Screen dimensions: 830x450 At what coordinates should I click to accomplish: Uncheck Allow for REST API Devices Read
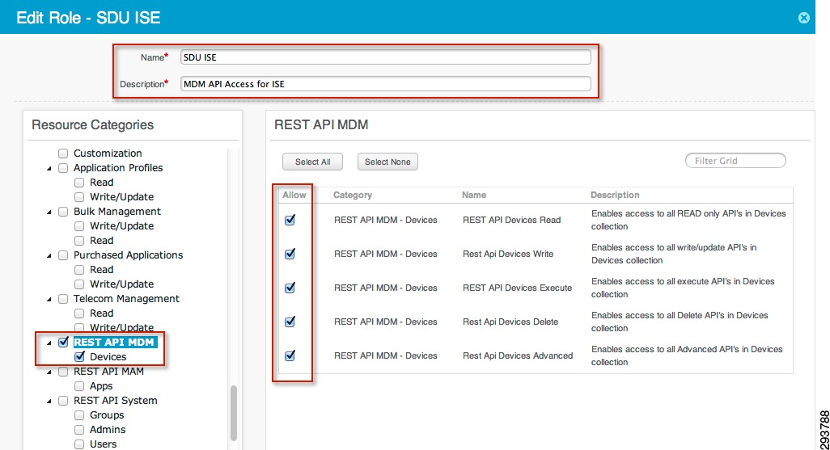click(x=290, y=220)
